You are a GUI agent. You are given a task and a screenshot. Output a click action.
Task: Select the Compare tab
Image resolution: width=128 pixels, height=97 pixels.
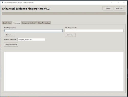(17, 23)
